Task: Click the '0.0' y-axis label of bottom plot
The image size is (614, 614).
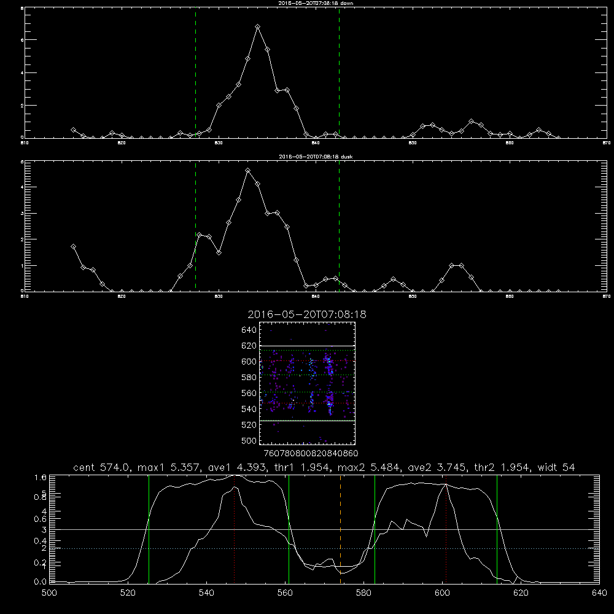Action: click(x=41, y=582)
